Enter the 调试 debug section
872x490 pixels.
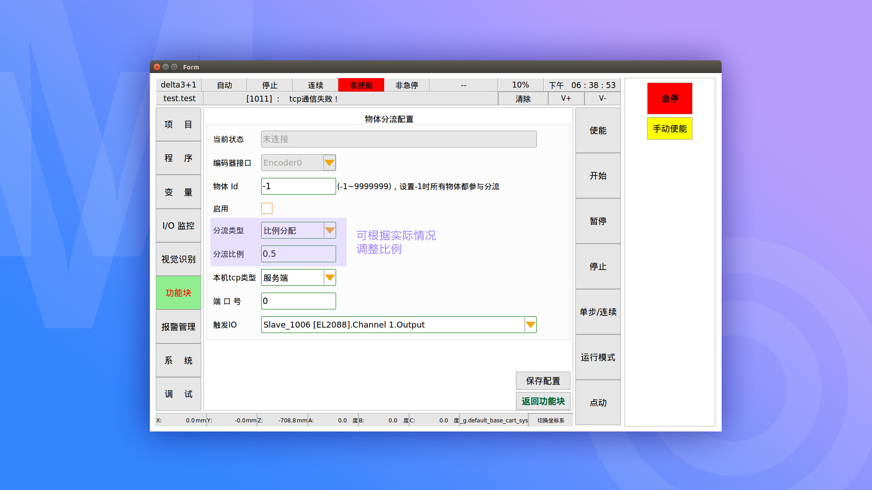(178, 394)
